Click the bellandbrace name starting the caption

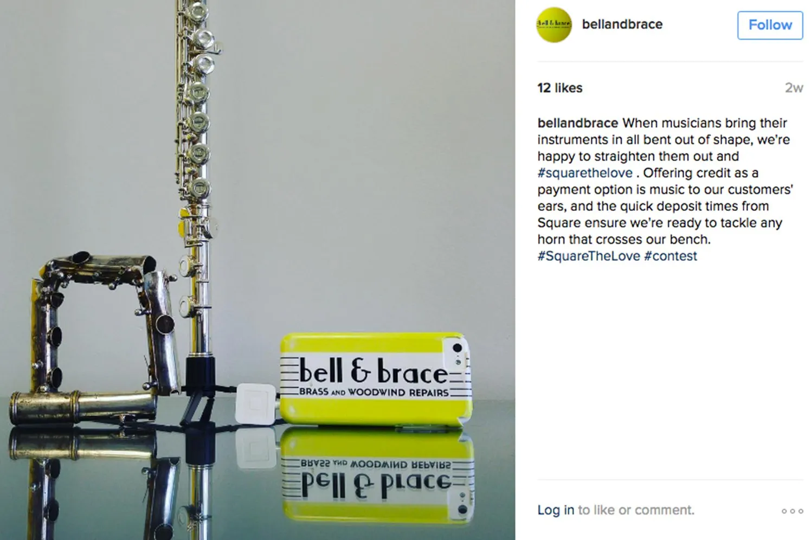coord(577,123)
